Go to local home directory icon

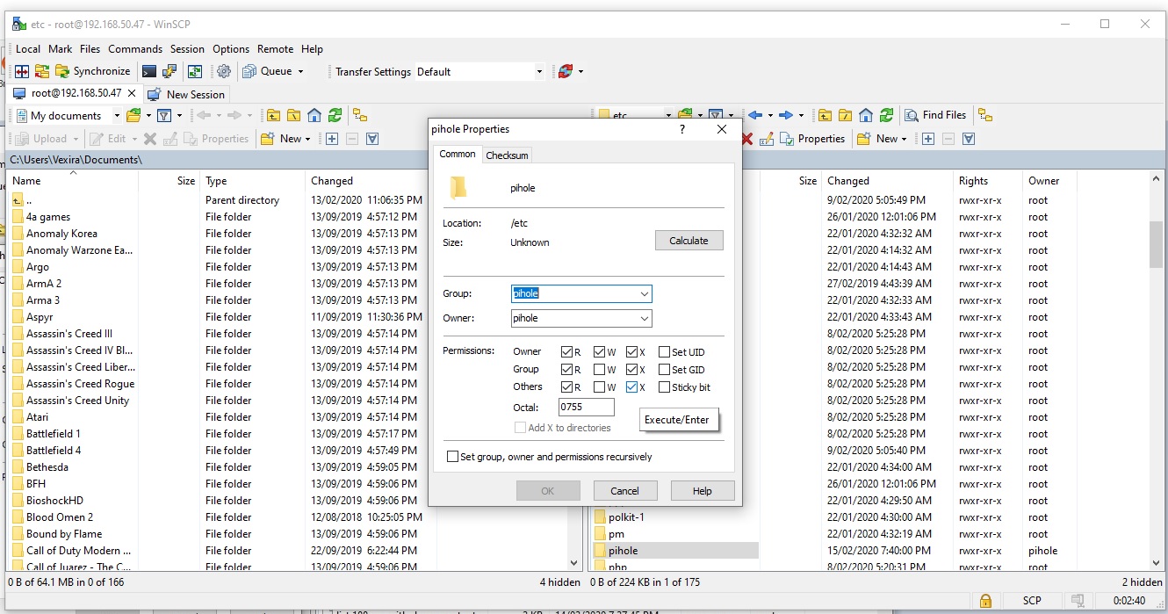click(314, 115)
